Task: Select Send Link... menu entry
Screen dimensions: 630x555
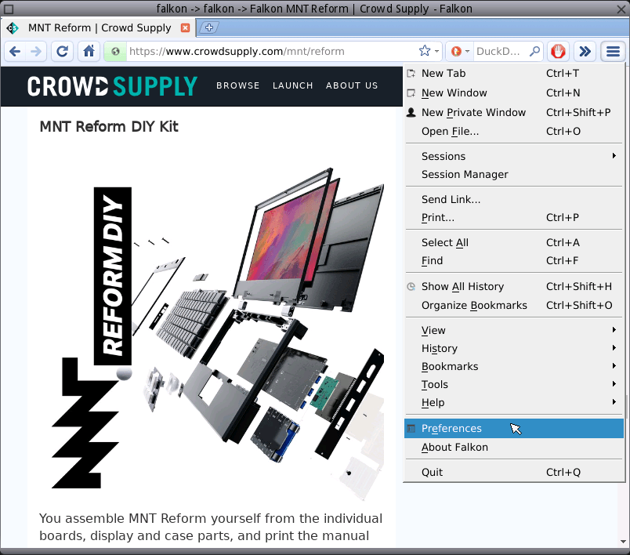Action: [x=514, y=199]
